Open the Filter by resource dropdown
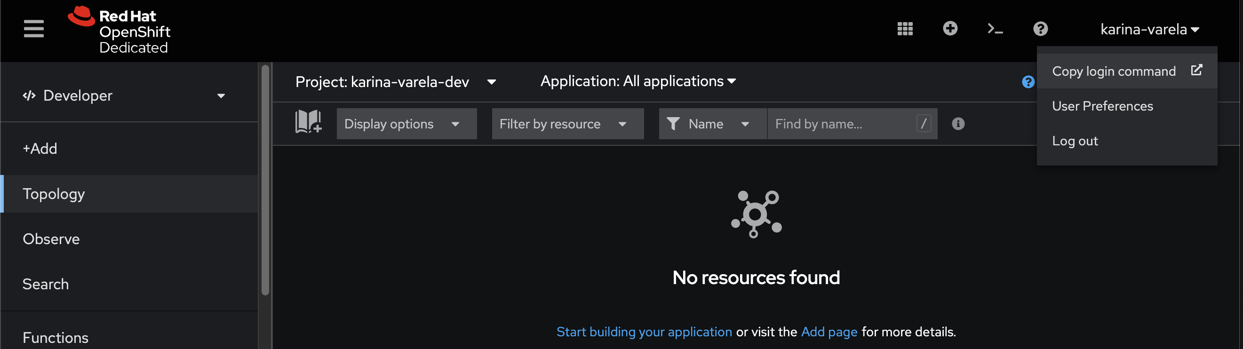The image size is (1243, 349). coord(568,124)
